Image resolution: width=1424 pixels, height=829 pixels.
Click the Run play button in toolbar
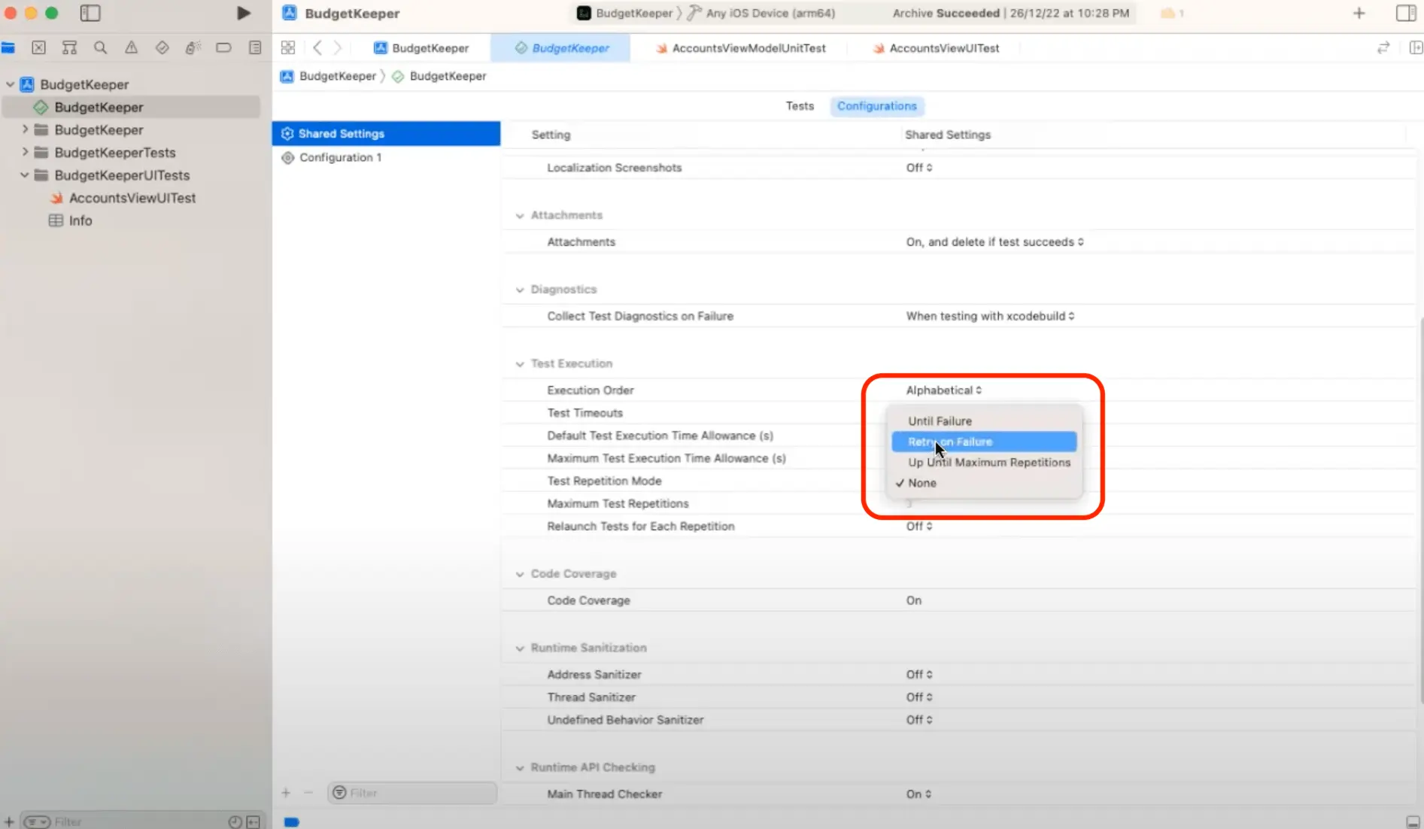coord(243,14)
